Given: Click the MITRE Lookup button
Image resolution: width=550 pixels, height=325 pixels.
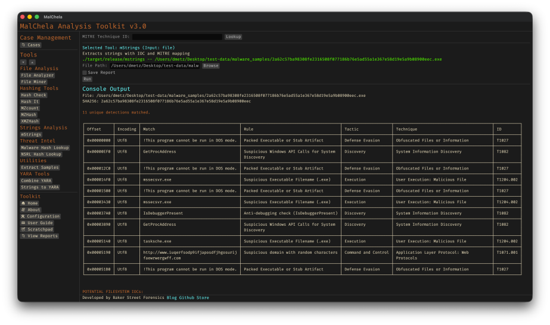Looking at the screenshot, I should 233,37.
